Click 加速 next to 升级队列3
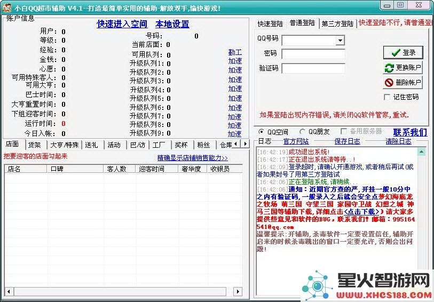 235,80
